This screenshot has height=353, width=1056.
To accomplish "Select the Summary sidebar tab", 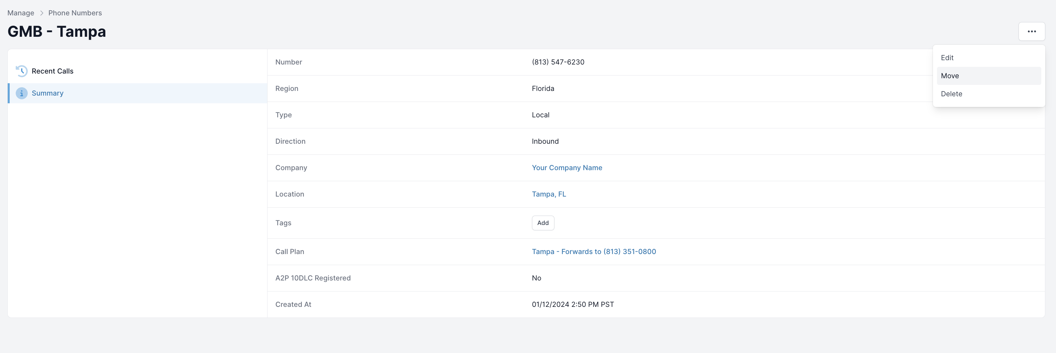I will 137,93.
